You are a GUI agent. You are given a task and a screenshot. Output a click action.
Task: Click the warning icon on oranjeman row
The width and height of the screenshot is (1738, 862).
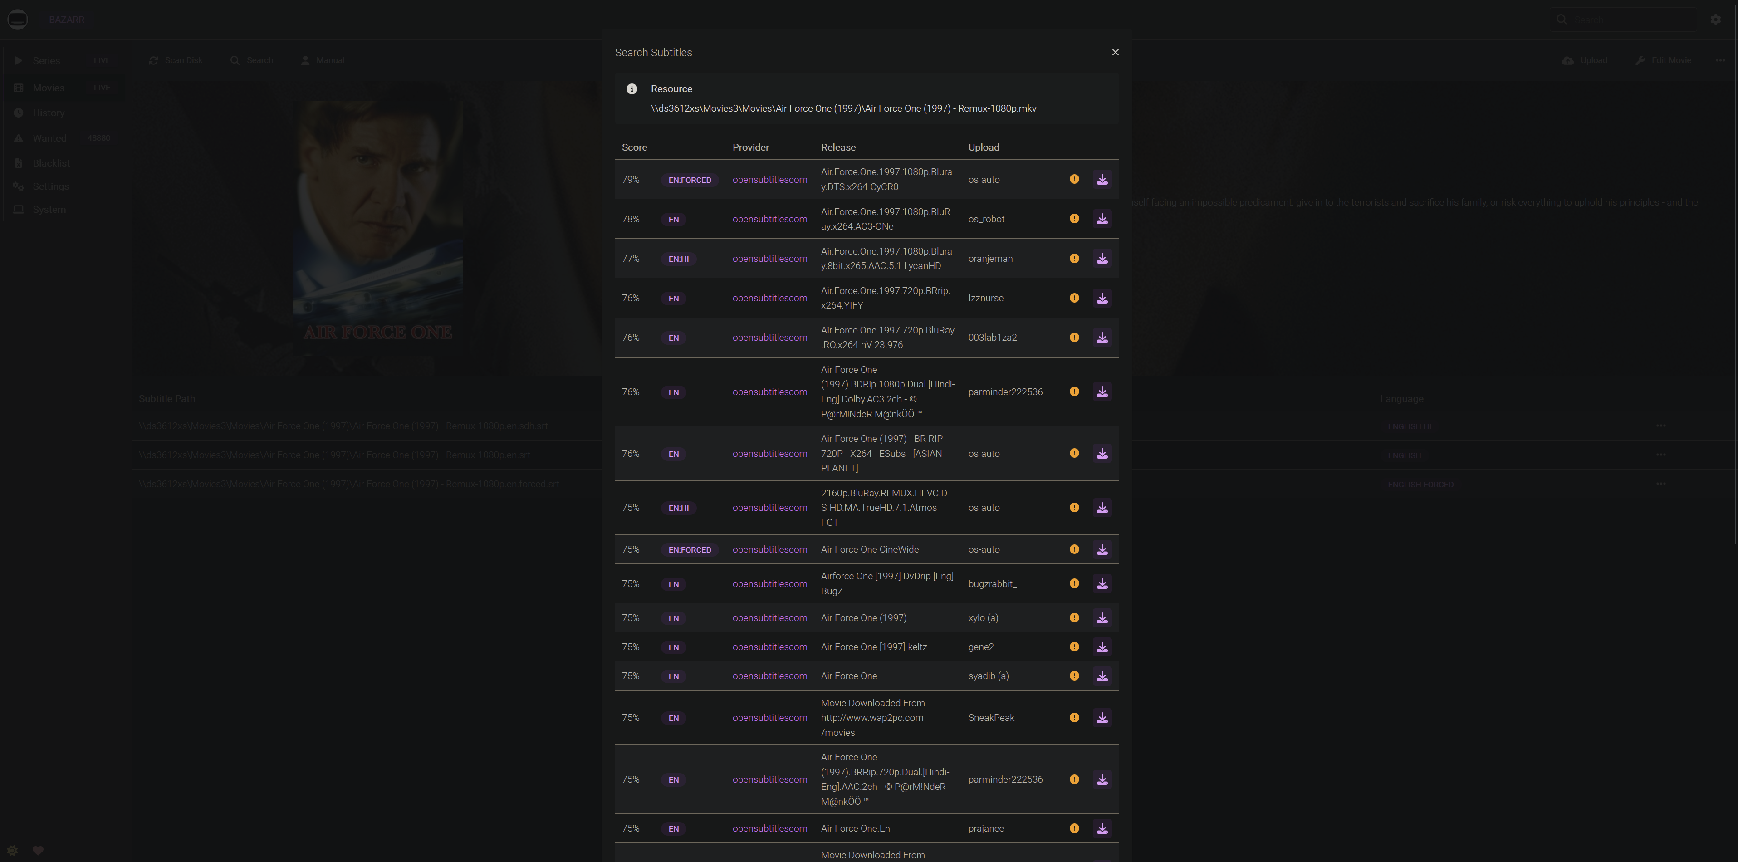click(x=1074, y=258)
